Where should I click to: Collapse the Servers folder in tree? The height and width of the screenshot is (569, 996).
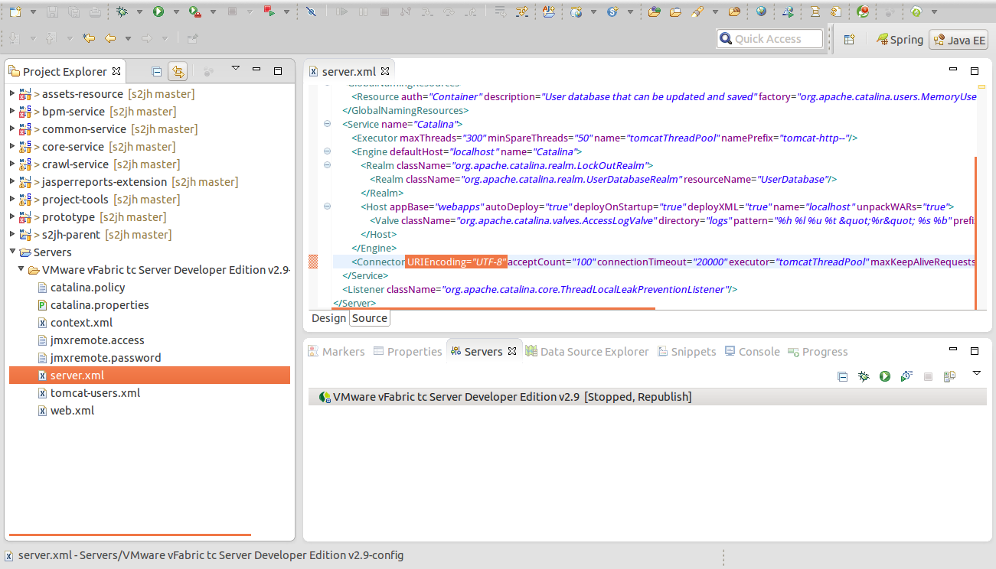12,252
